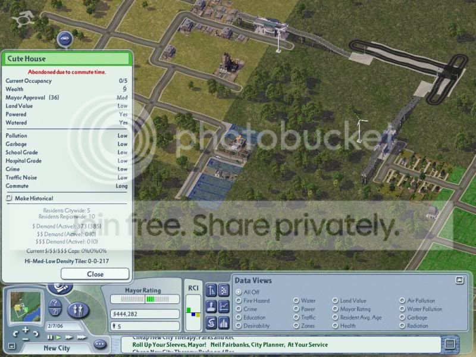
Task: Close the Cute House query window
Action: click(95, 274)
